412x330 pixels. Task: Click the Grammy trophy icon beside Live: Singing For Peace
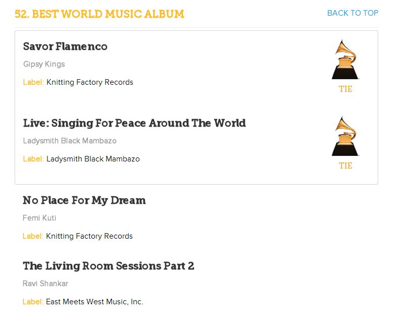345,136
